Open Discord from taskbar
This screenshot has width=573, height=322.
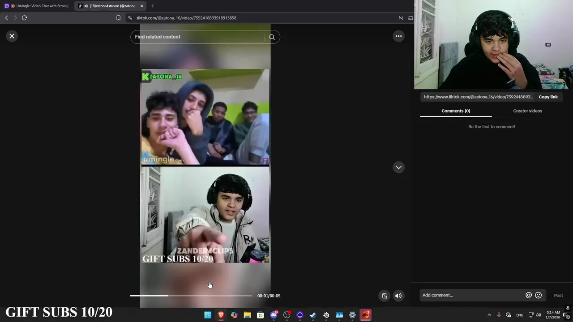[274, 315]
